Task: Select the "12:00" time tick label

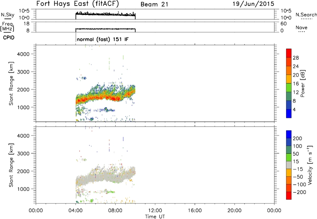Action: coord(155,211)
